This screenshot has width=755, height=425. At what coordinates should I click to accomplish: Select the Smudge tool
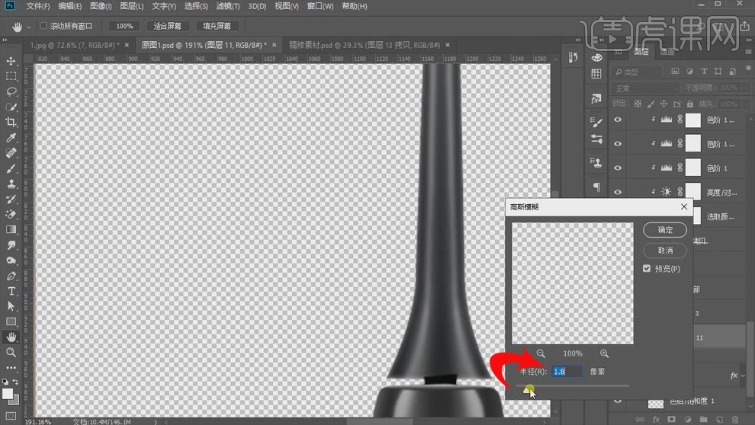point(11,245)
